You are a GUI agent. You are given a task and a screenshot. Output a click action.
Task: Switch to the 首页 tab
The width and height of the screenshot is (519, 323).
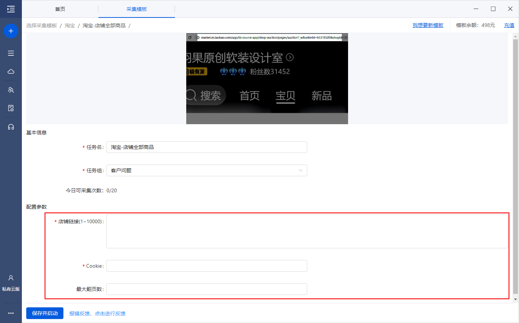(60, 9)
